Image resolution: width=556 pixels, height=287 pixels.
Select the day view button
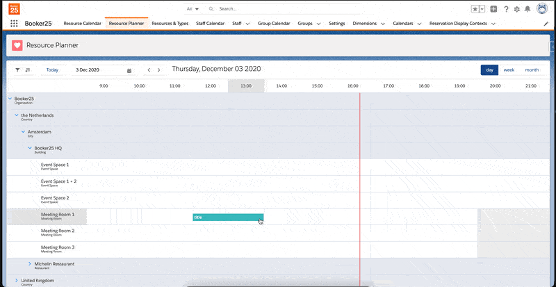(490, 69)
